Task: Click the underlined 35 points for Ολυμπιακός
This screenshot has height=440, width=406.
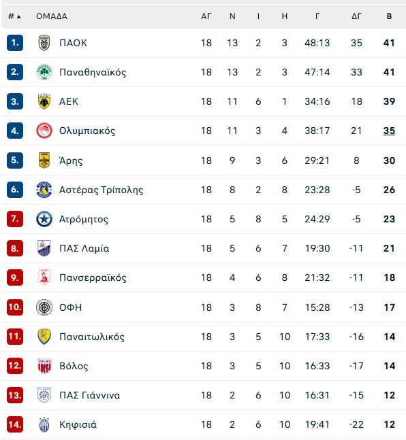Action: pos(389,131)
